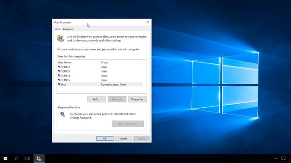Click Users group cell for DEMO5

[104, 80]
